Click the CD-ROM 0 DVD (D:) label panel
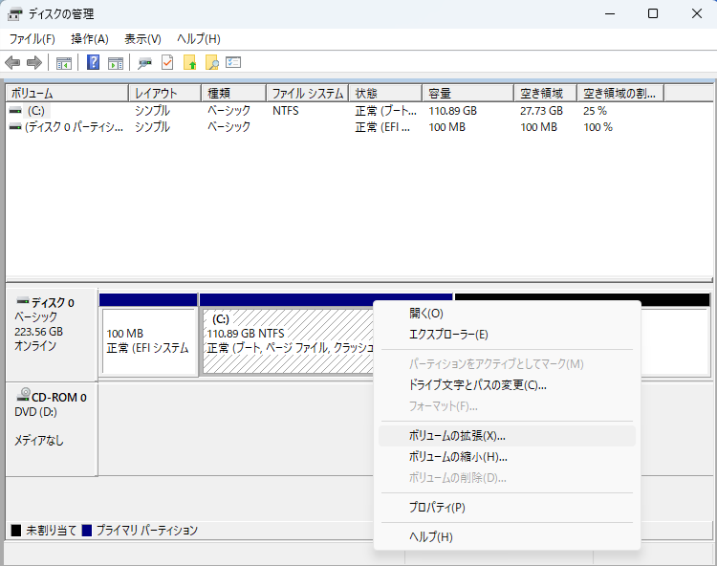717x566 pixels. click(x=52, y=429)
